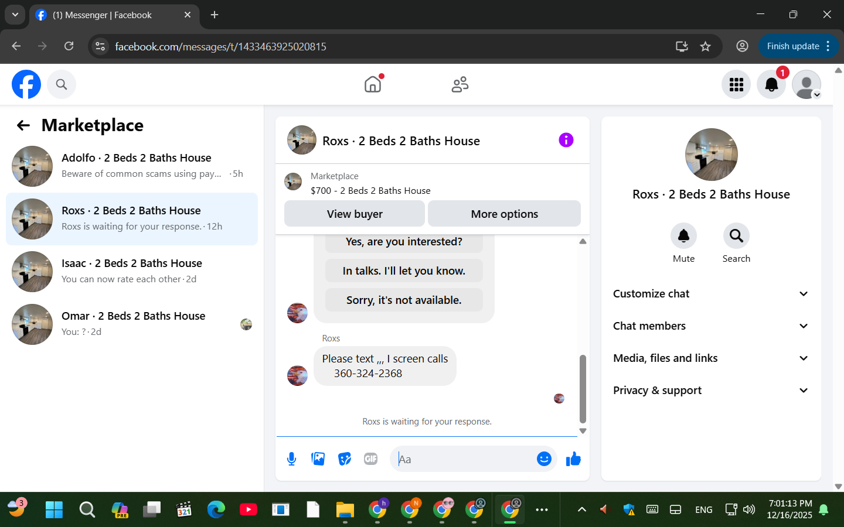The image size is (844, 527).
Task: Open the Windows Start menu
Action: [x=54, y=509]
